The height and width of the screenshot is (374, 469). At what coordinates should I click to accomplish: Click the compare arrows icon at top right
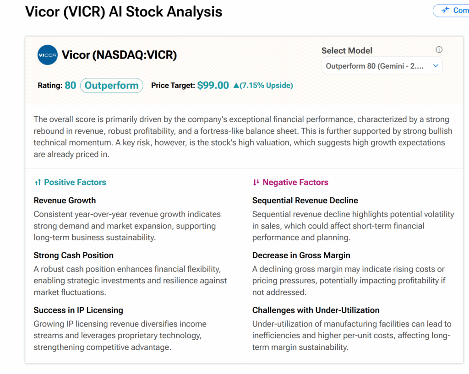(x=445, y=10)
